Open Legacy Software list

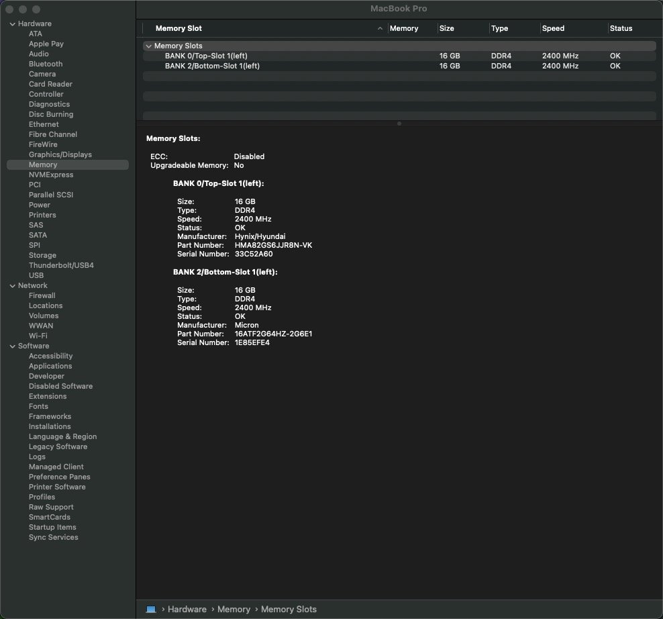click(58, 447)
